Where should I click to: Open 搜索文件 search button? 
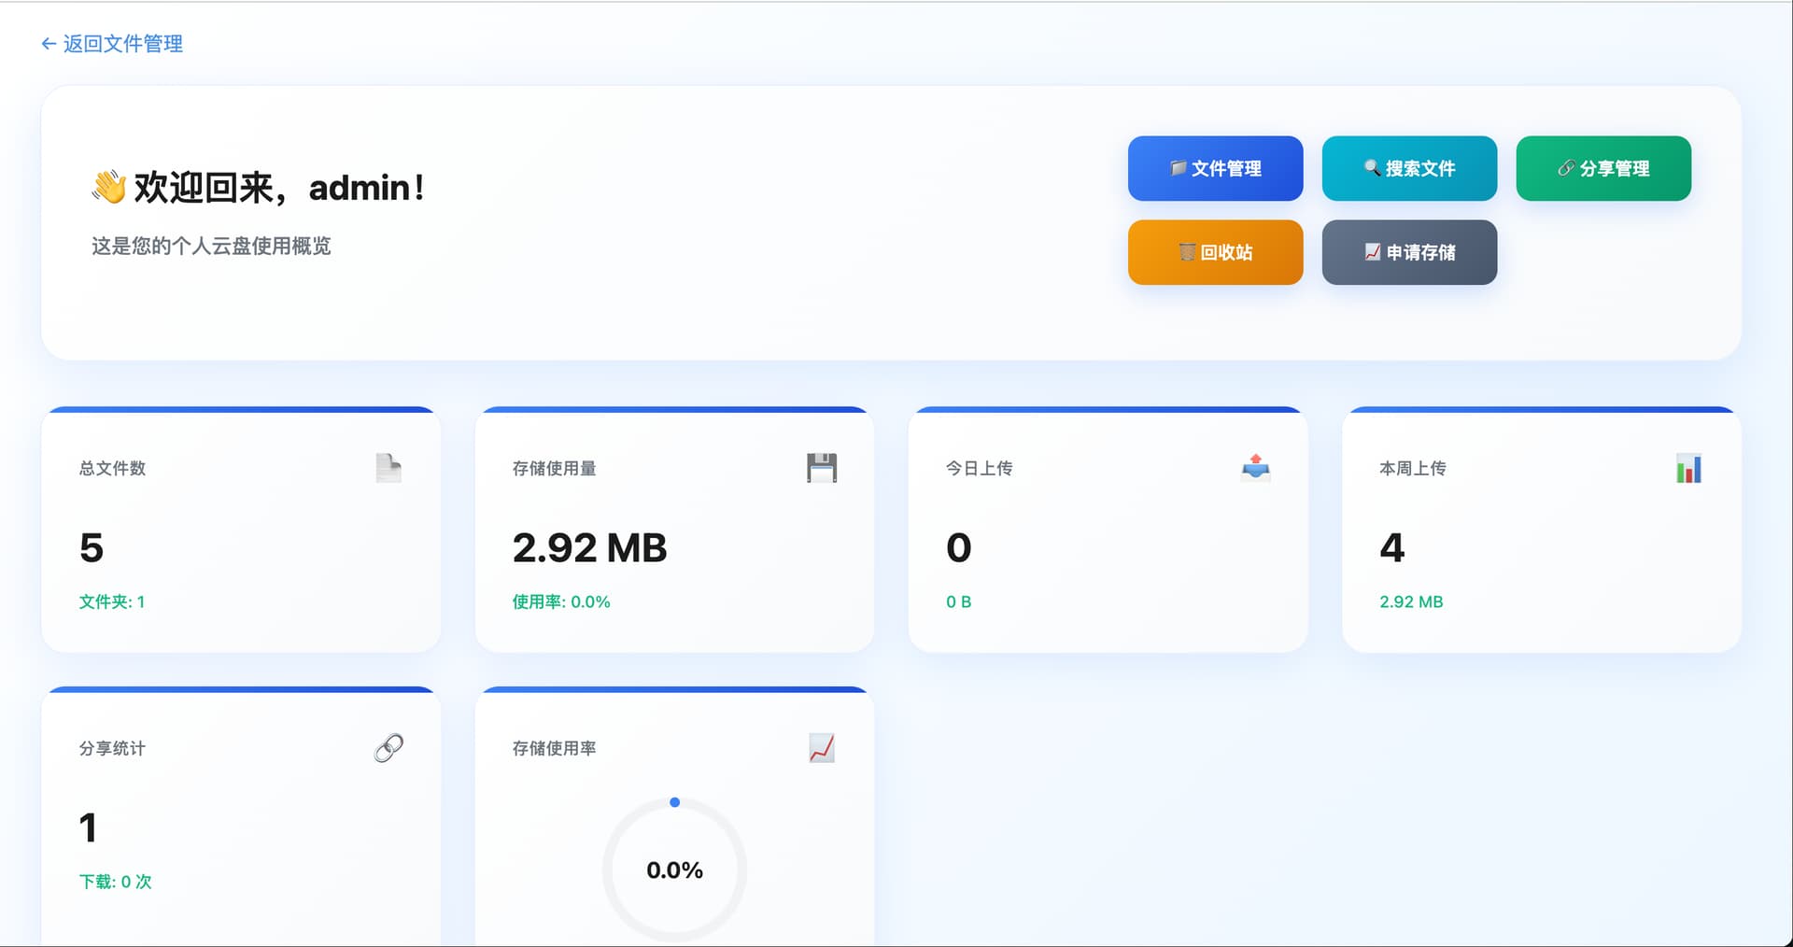tap(1409, 168)
